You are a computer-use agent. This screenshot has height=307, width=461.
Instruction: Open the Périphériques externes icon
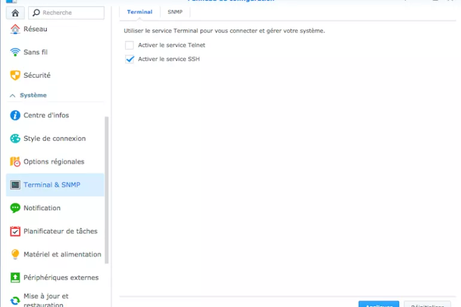tap(15, 278)
